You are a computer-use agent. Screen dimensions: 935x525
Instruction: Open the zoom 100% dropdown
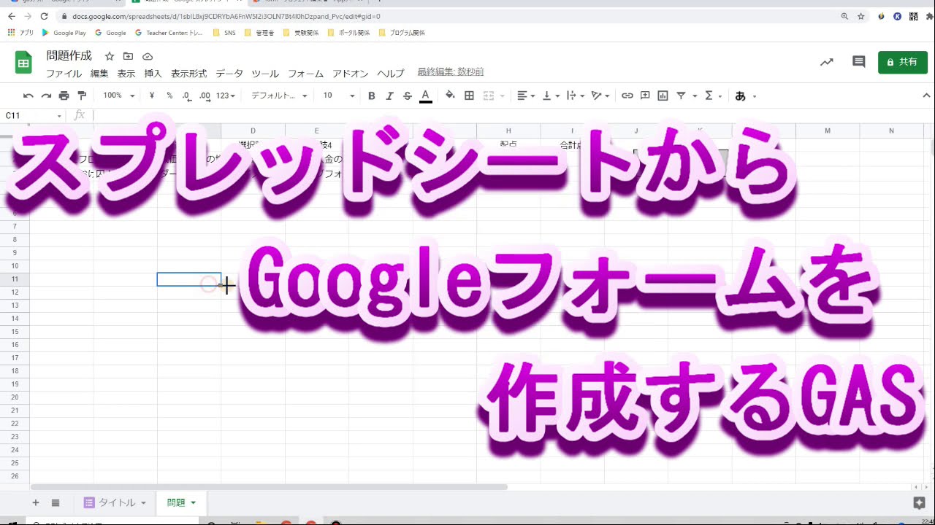point(118,96)
